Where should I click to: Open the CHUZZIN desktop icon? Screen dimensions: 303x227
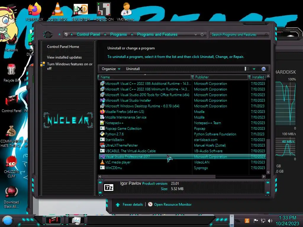(x=12, y=166)
